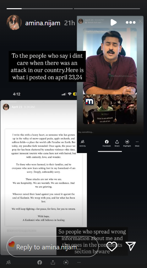Click bottom-row share upload icon
The image size is (147, 268).
point(53,262)
